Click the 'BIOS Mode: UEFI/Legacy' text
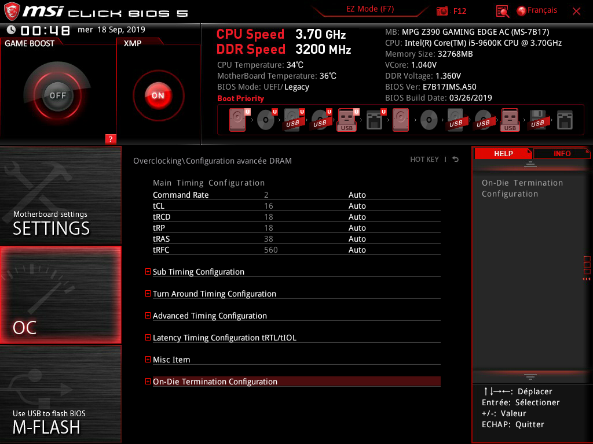 (x=263, y=87)
